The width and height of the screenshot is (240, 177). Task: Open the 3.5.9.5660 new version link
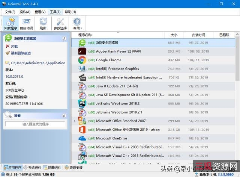(226, 174)
